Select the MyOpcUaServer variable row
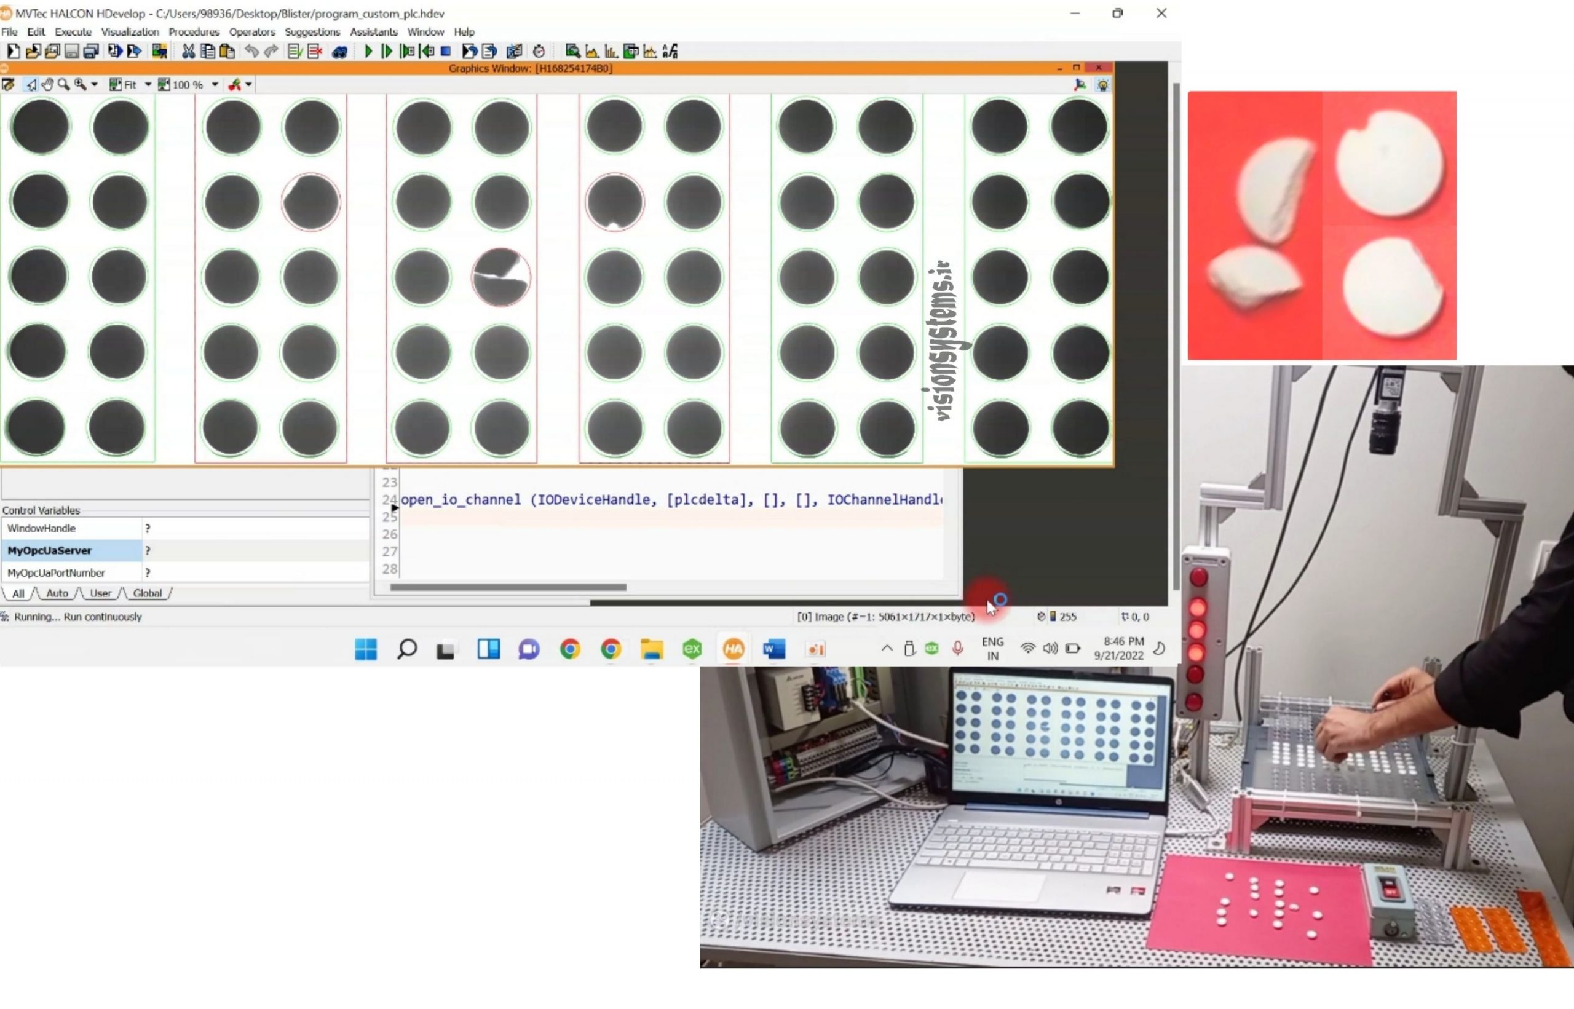1574x1009 pixels. 185,550
